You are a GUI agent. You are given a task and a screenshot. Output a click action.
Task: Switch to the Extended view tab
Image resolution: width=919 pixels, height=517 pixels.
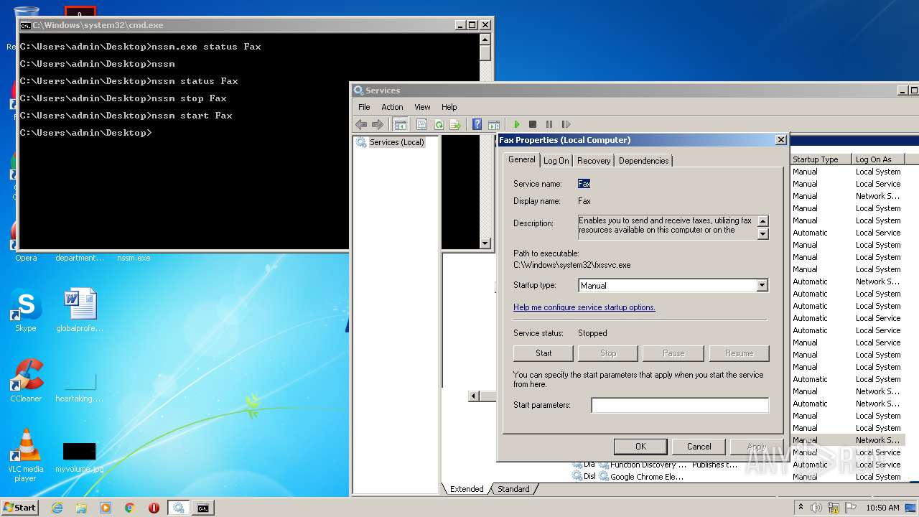pyautogui.click(x=467, y=489)
